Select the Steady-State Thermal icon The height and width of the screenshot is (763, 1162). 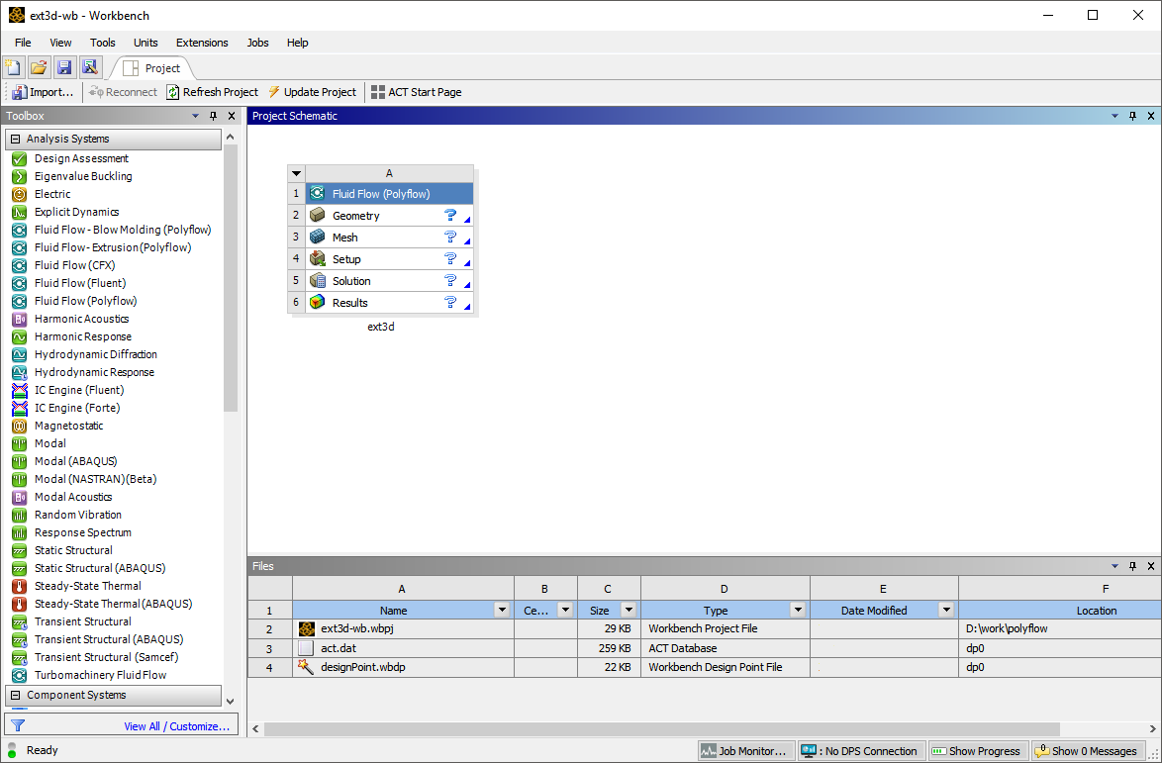coord(20,586)
